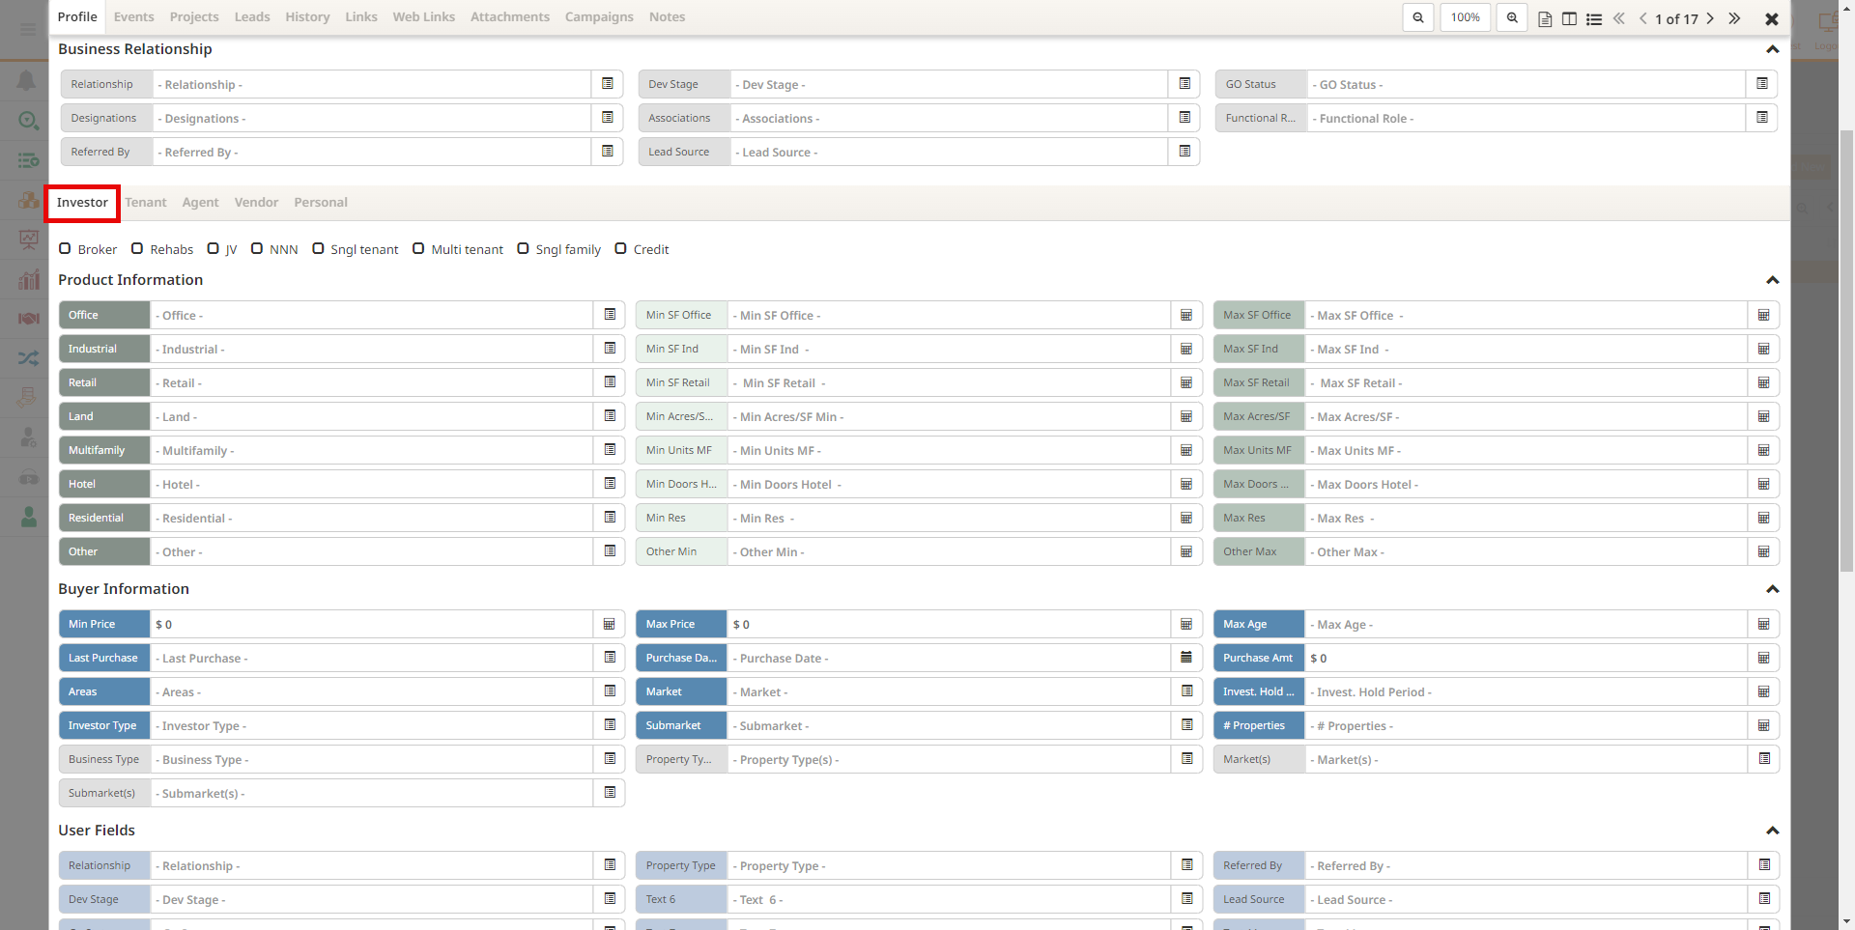Switch to the Attachments tab
The image size is (1855, 930).
[x=510, y=16]
